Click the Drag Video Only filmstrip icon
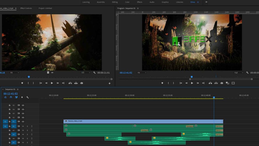259x146 pixels. tap(48, 72)
